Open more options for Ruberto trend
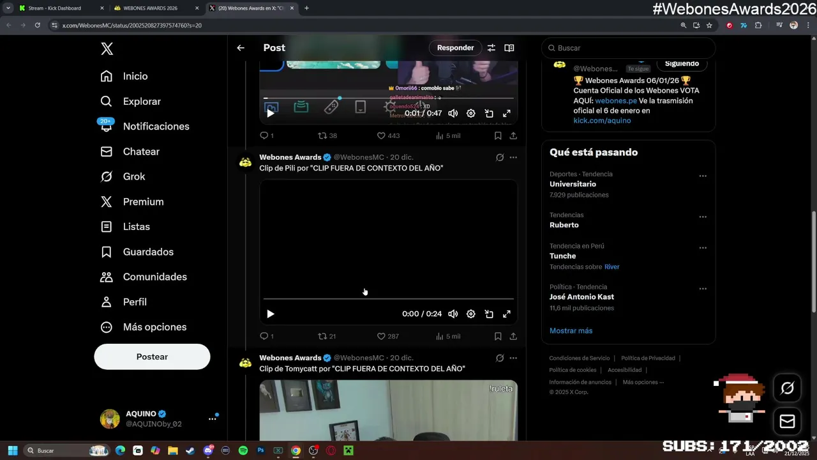Image resolution: width=817 pixels, height=460 pixels. 703,217
